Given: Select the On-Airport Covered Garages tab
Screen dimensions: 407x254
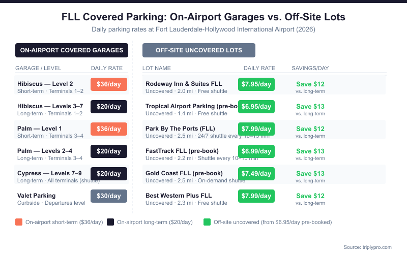Looking at the screenshot, I should (x=71, y=50).
